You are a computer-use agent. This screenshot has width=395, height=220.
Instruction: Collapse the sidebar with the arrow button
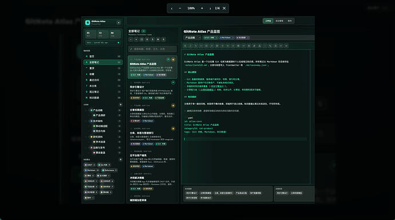click(x=118, y=23)
